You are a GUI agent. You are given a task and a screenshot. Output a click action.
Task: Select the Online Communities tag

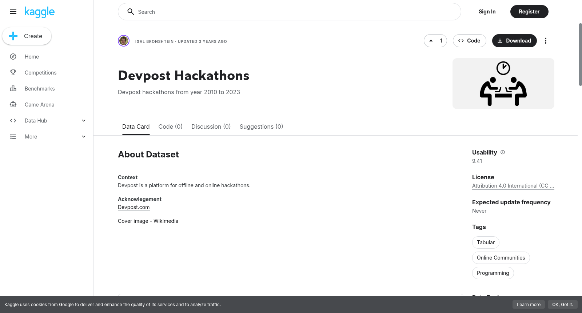pos(501,258)
